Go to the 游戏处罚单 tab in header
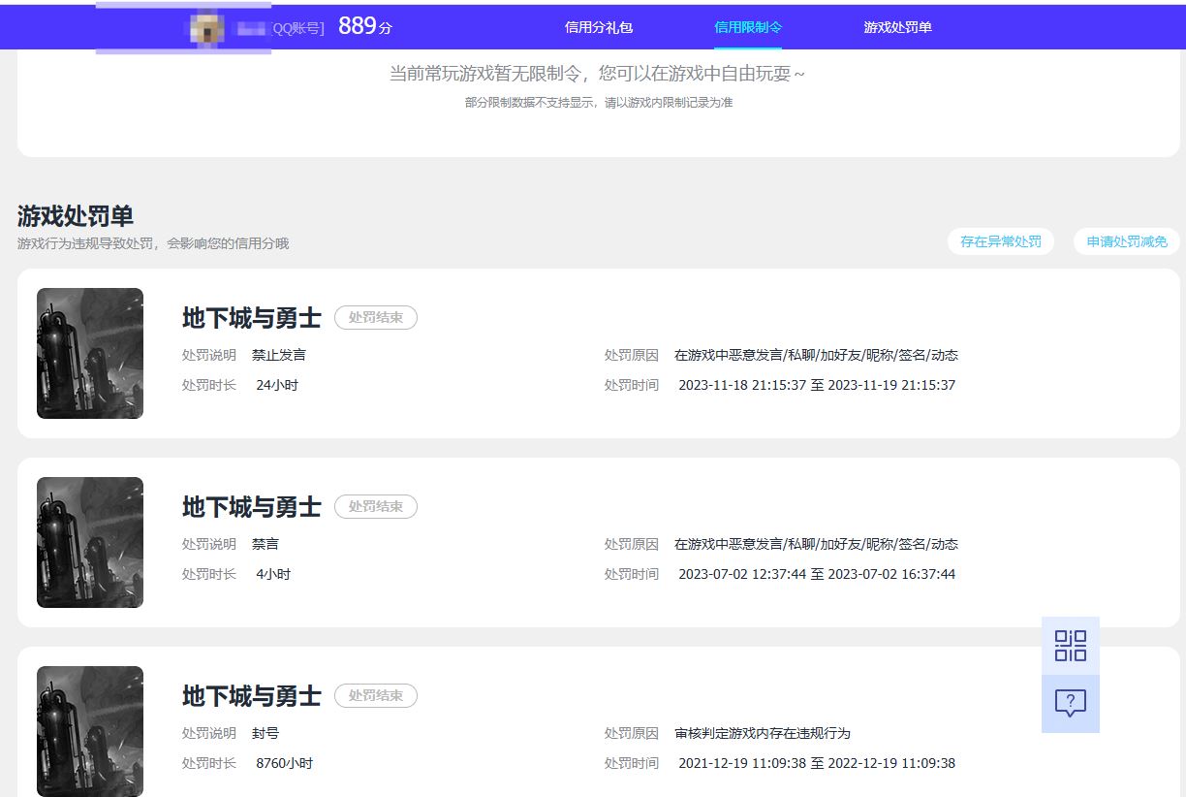The width and height of the screenshot is (1186, 797). (897, 27)
